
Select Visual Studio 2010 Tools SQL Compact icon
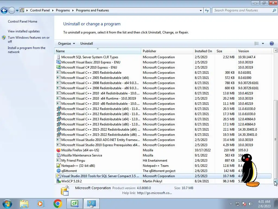coord(58,176)
